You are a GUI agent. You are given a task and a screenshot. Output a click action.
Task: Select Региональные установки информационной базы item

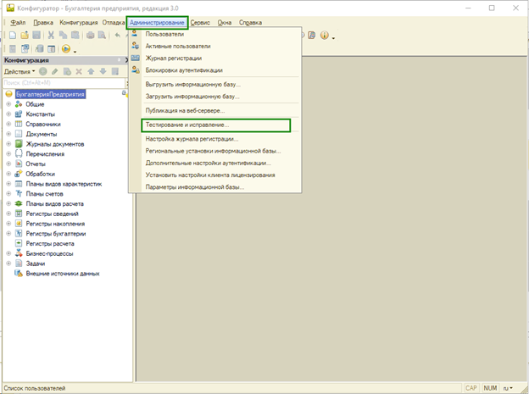pos(215,151)
